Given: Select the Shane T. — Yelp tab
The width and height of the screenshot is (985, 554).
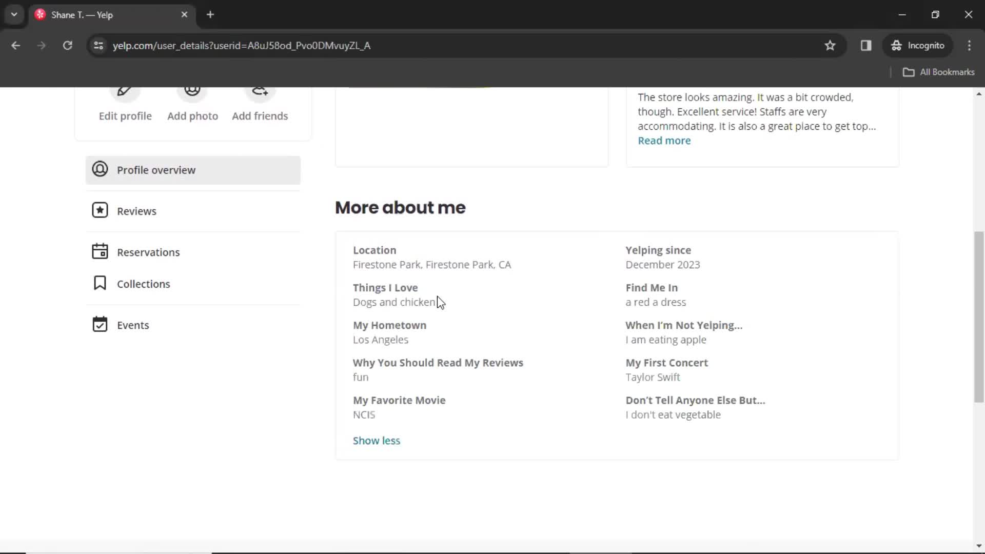Looking at the screenshot, I should coord(112,15).
